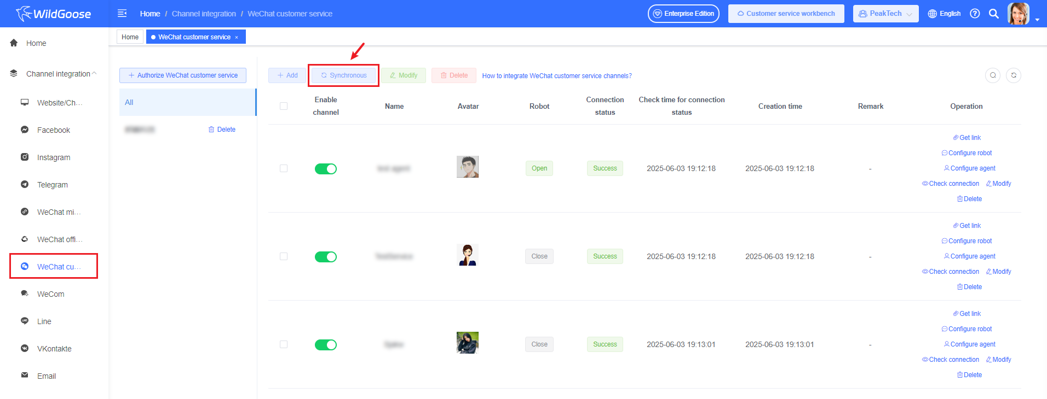
Task: Click Get link in second row
Action: pyautogui.click(x=967, y=226)
